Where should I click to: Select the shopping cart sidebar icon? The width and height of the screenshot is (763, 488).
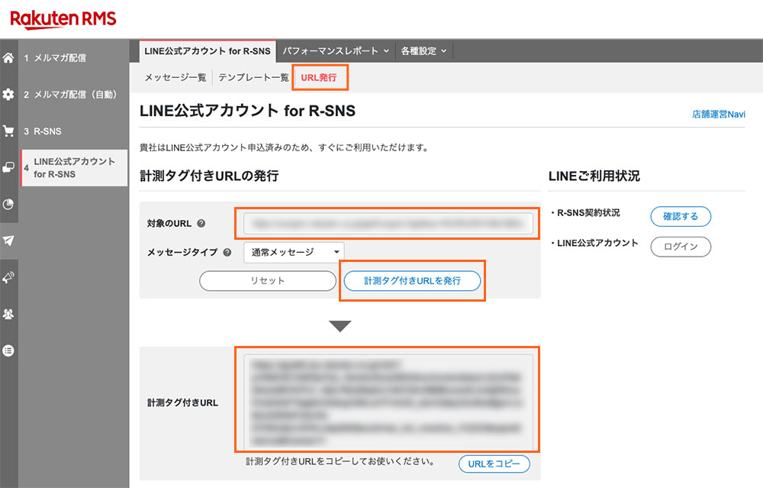point(8,131)
